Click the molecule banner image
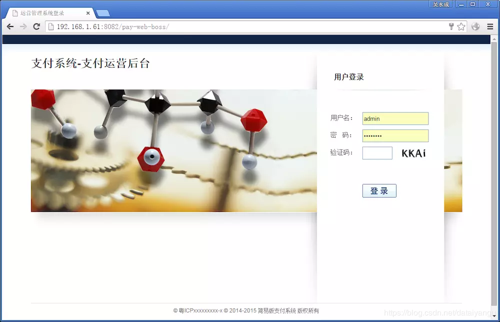The width and height of the screenshot is (500, 322). [x=175, y=150]
